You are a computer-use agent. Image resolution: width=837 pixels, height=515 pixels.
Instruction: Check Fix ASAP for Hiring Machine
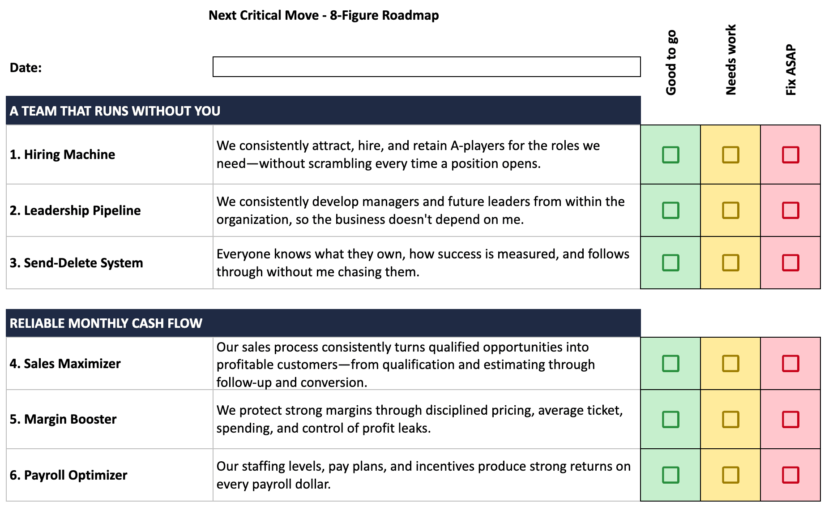point(790,154)
